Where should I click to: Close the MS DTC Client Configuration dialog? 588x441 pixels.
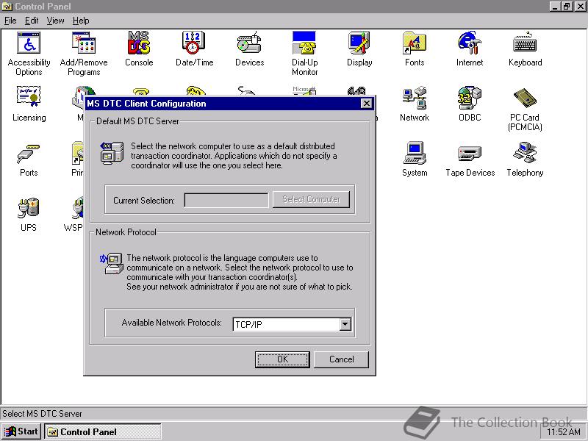(x=366, y=104)
